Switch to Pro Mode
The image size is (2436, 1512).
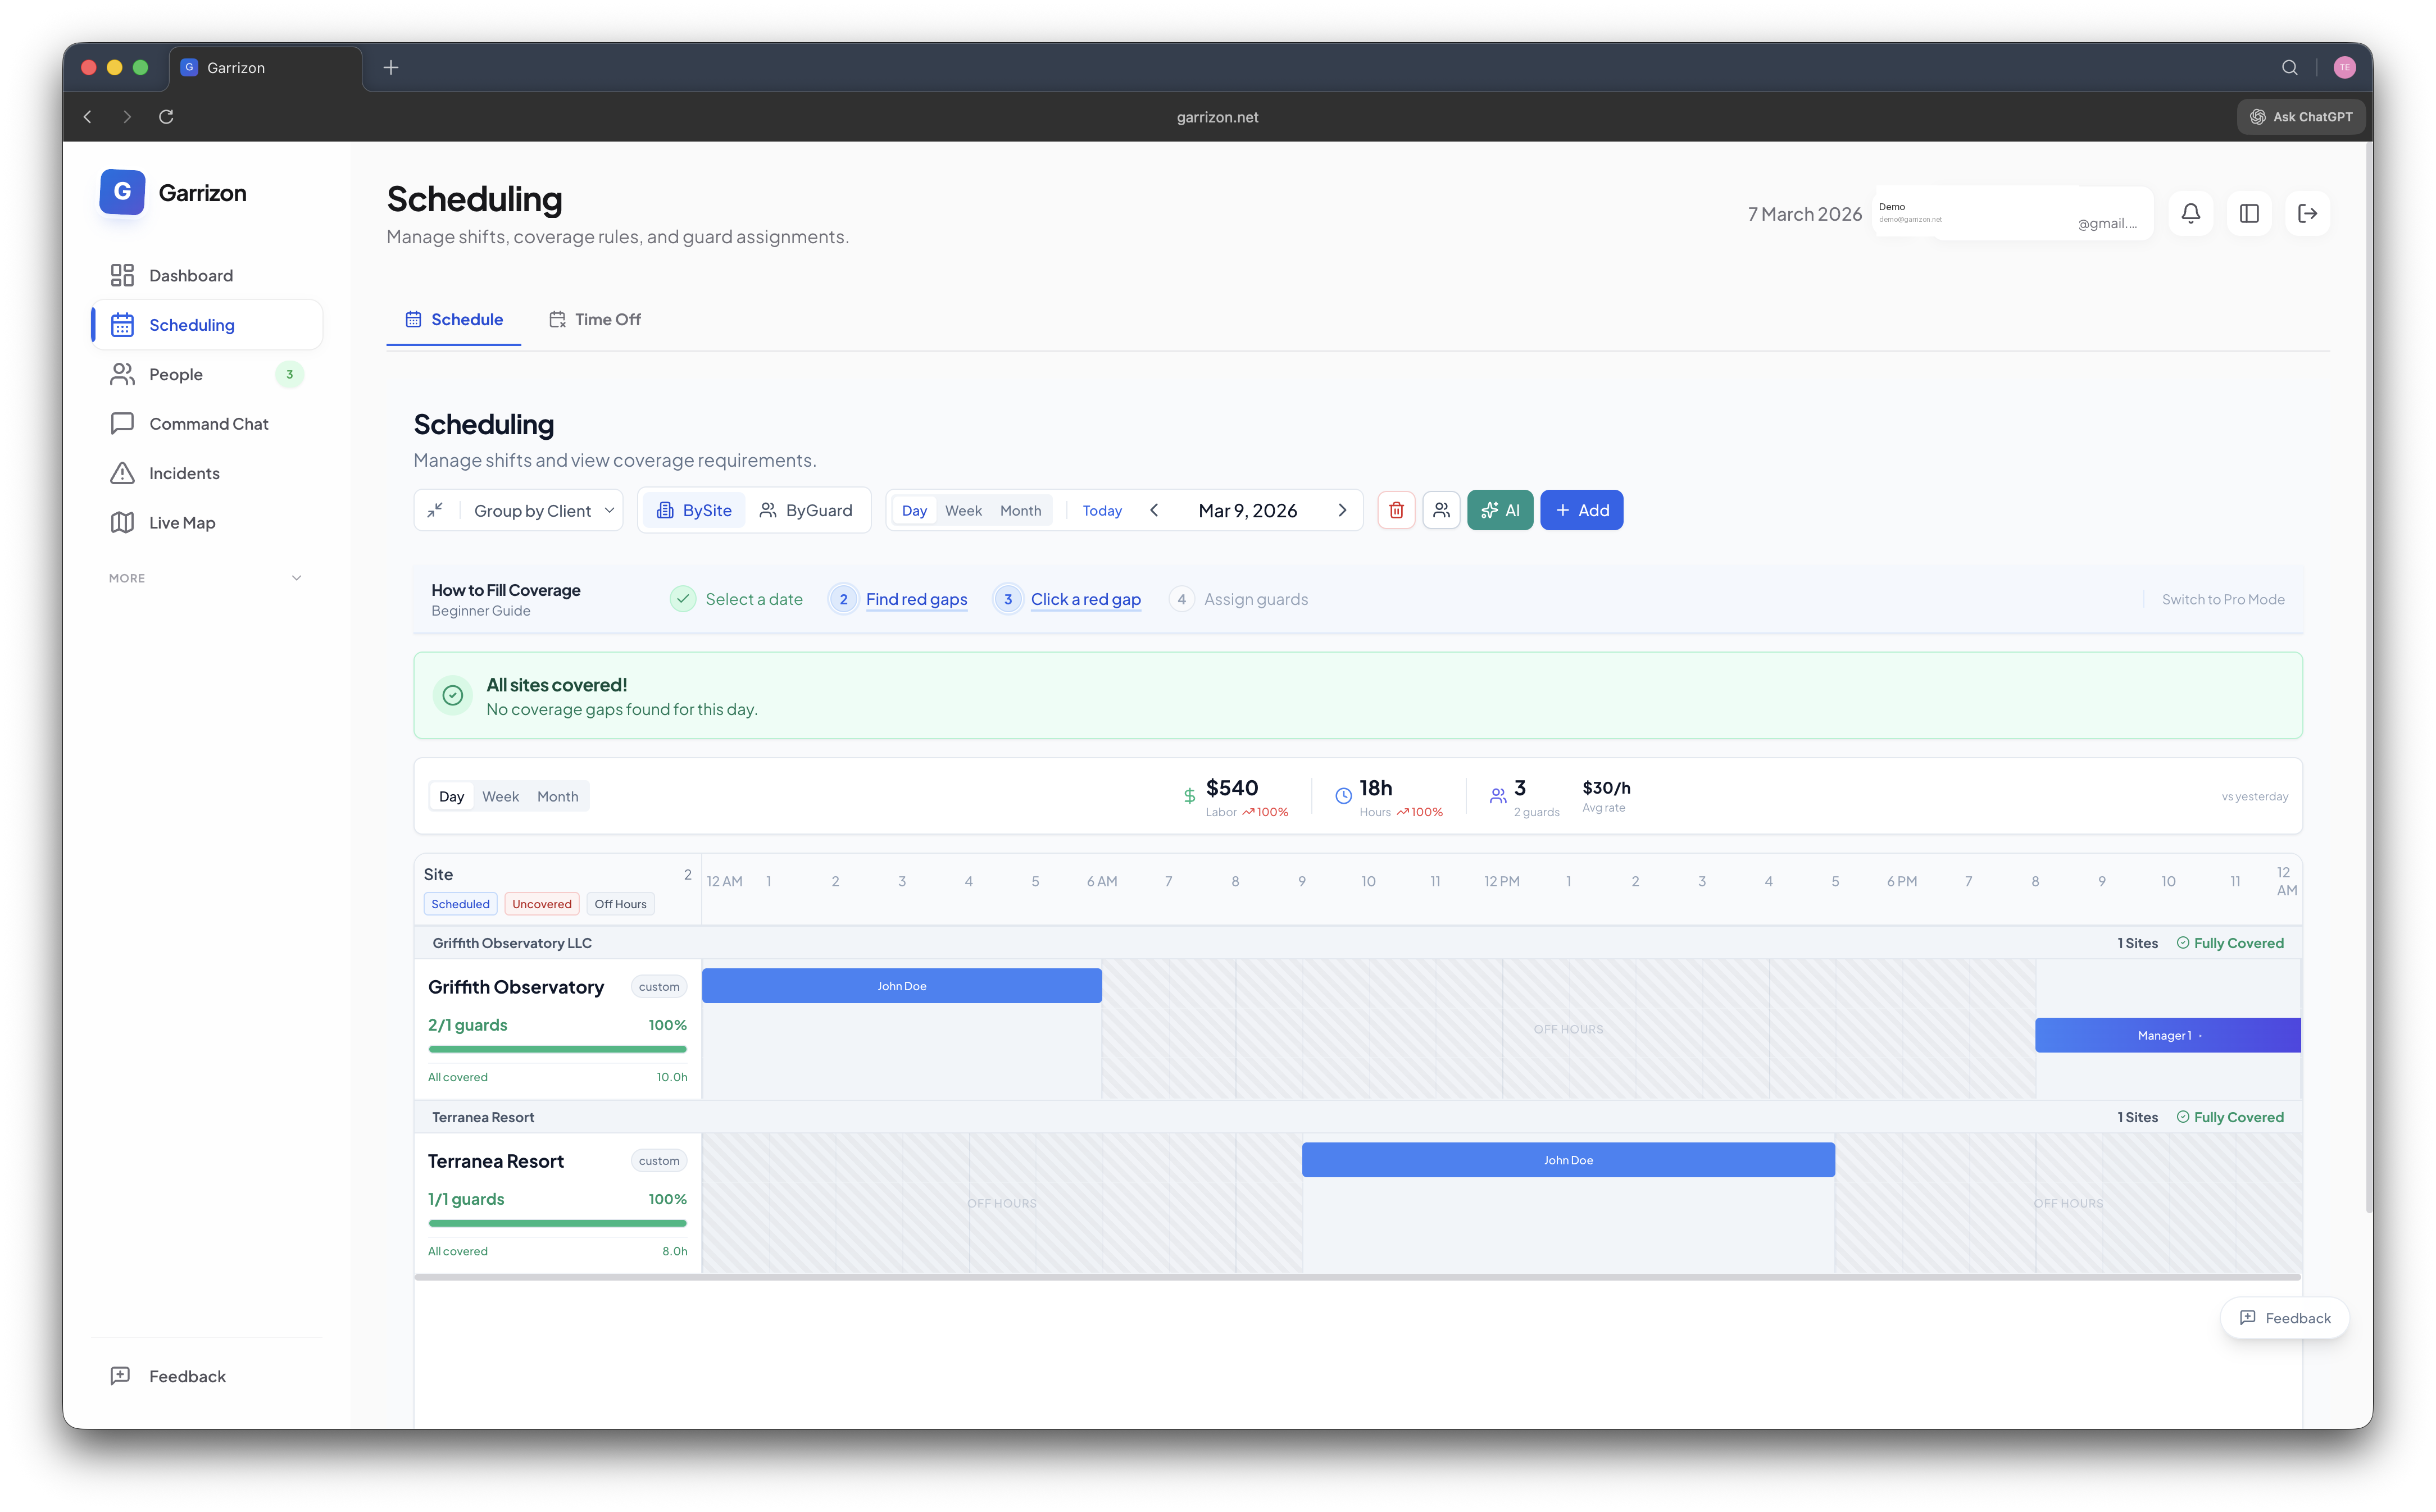pos(2223,599)
